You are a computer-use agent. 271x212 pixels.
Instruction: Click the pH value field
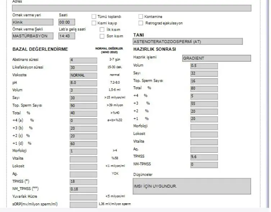coord(83,83)
